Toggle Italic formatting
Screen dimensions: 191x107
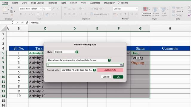coord(25,14)
